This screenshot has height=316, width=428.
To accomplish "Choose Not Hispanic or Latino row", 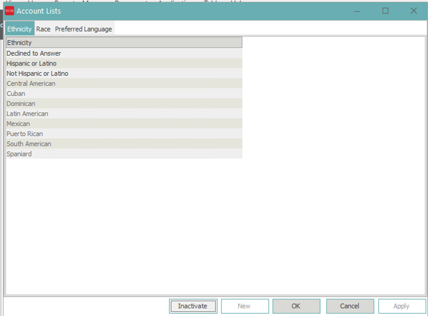I will tap(38, 74).
